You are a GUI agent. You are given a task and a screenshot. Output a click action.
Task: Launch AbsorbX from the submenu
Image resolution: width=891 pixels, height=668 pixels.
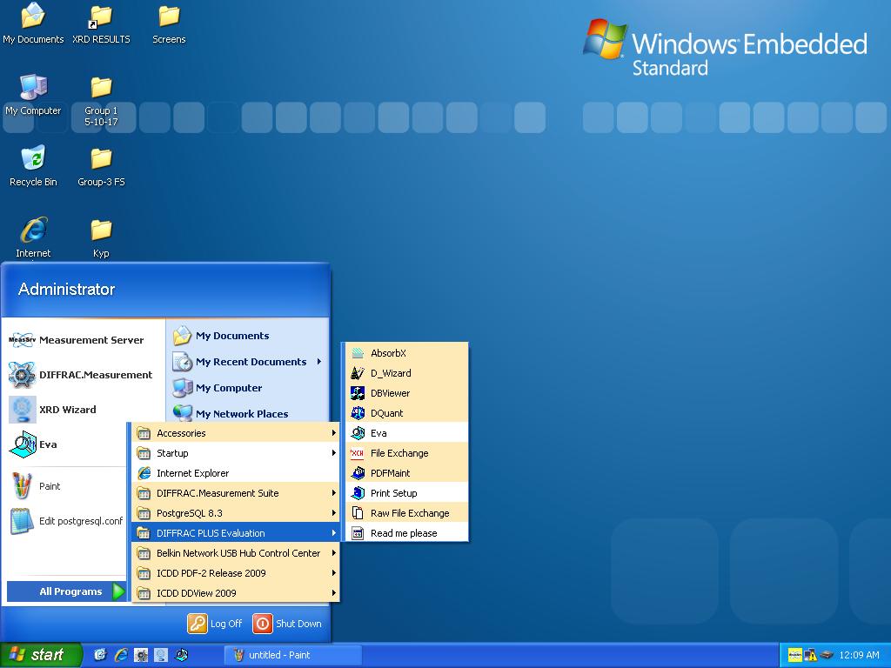click(x=388, y=353)
